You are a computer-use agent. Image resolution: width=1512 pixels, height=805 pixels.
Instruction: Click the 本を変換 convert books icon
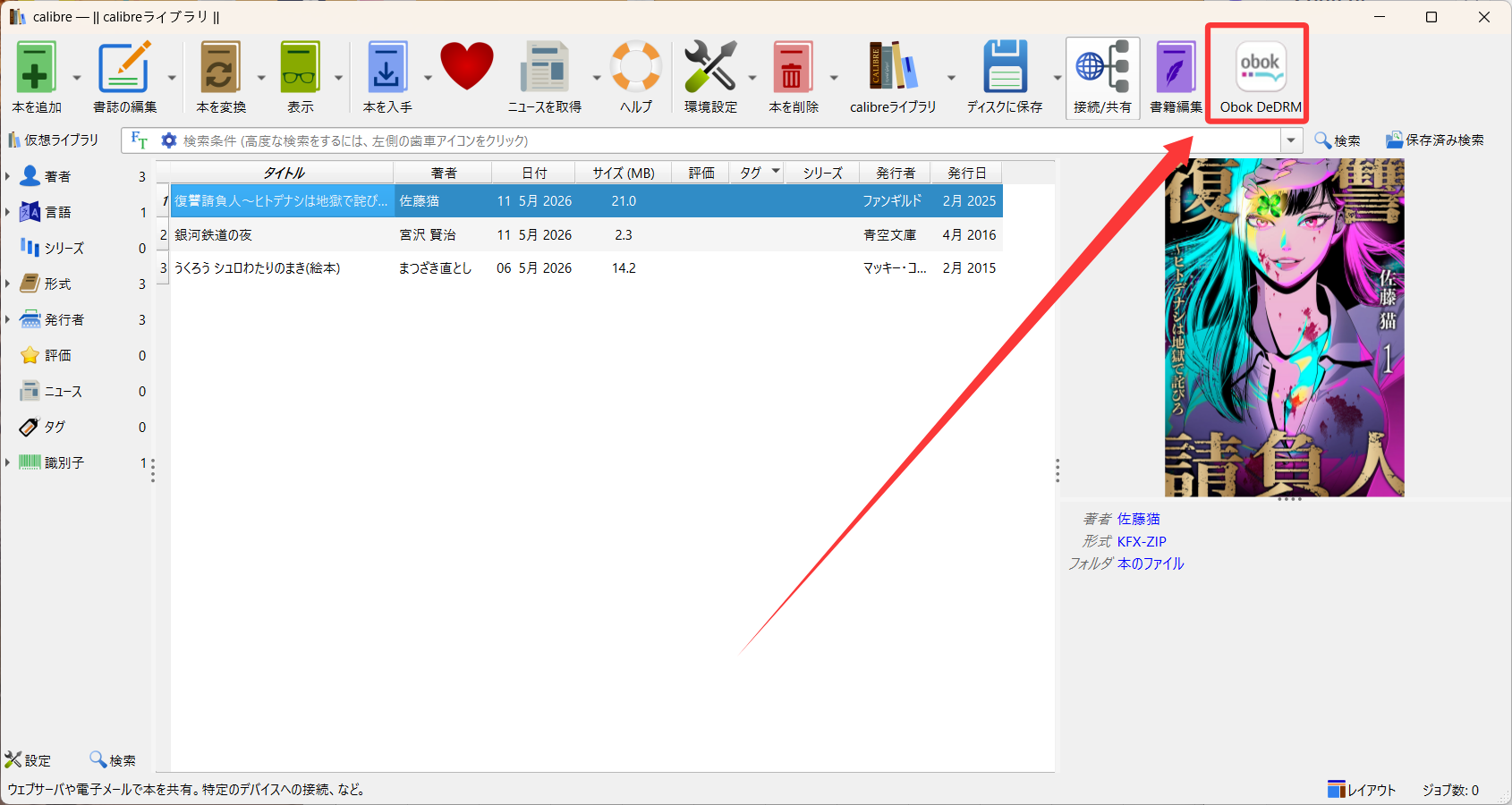[220, 67]
